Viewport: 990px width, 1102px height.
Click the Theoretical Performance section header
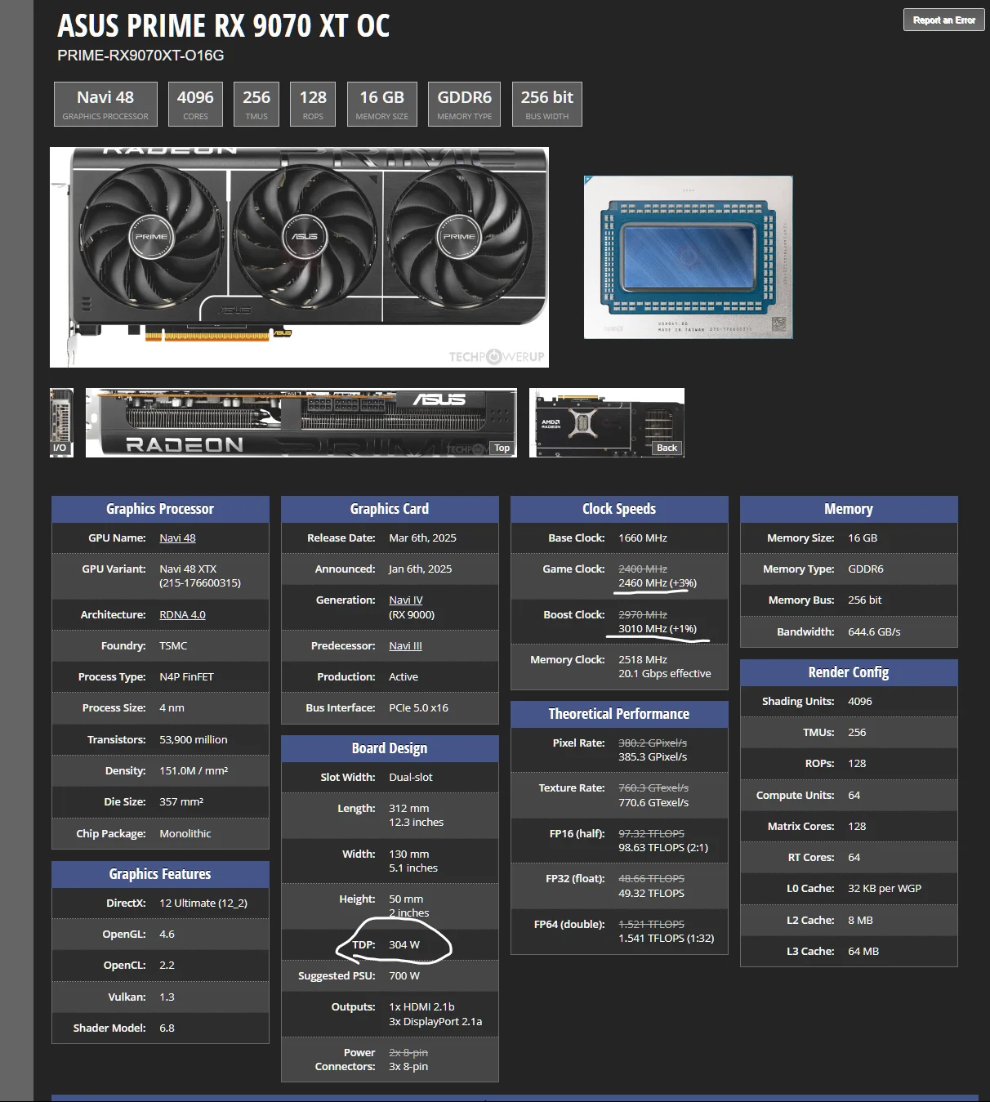coord(619,714)
